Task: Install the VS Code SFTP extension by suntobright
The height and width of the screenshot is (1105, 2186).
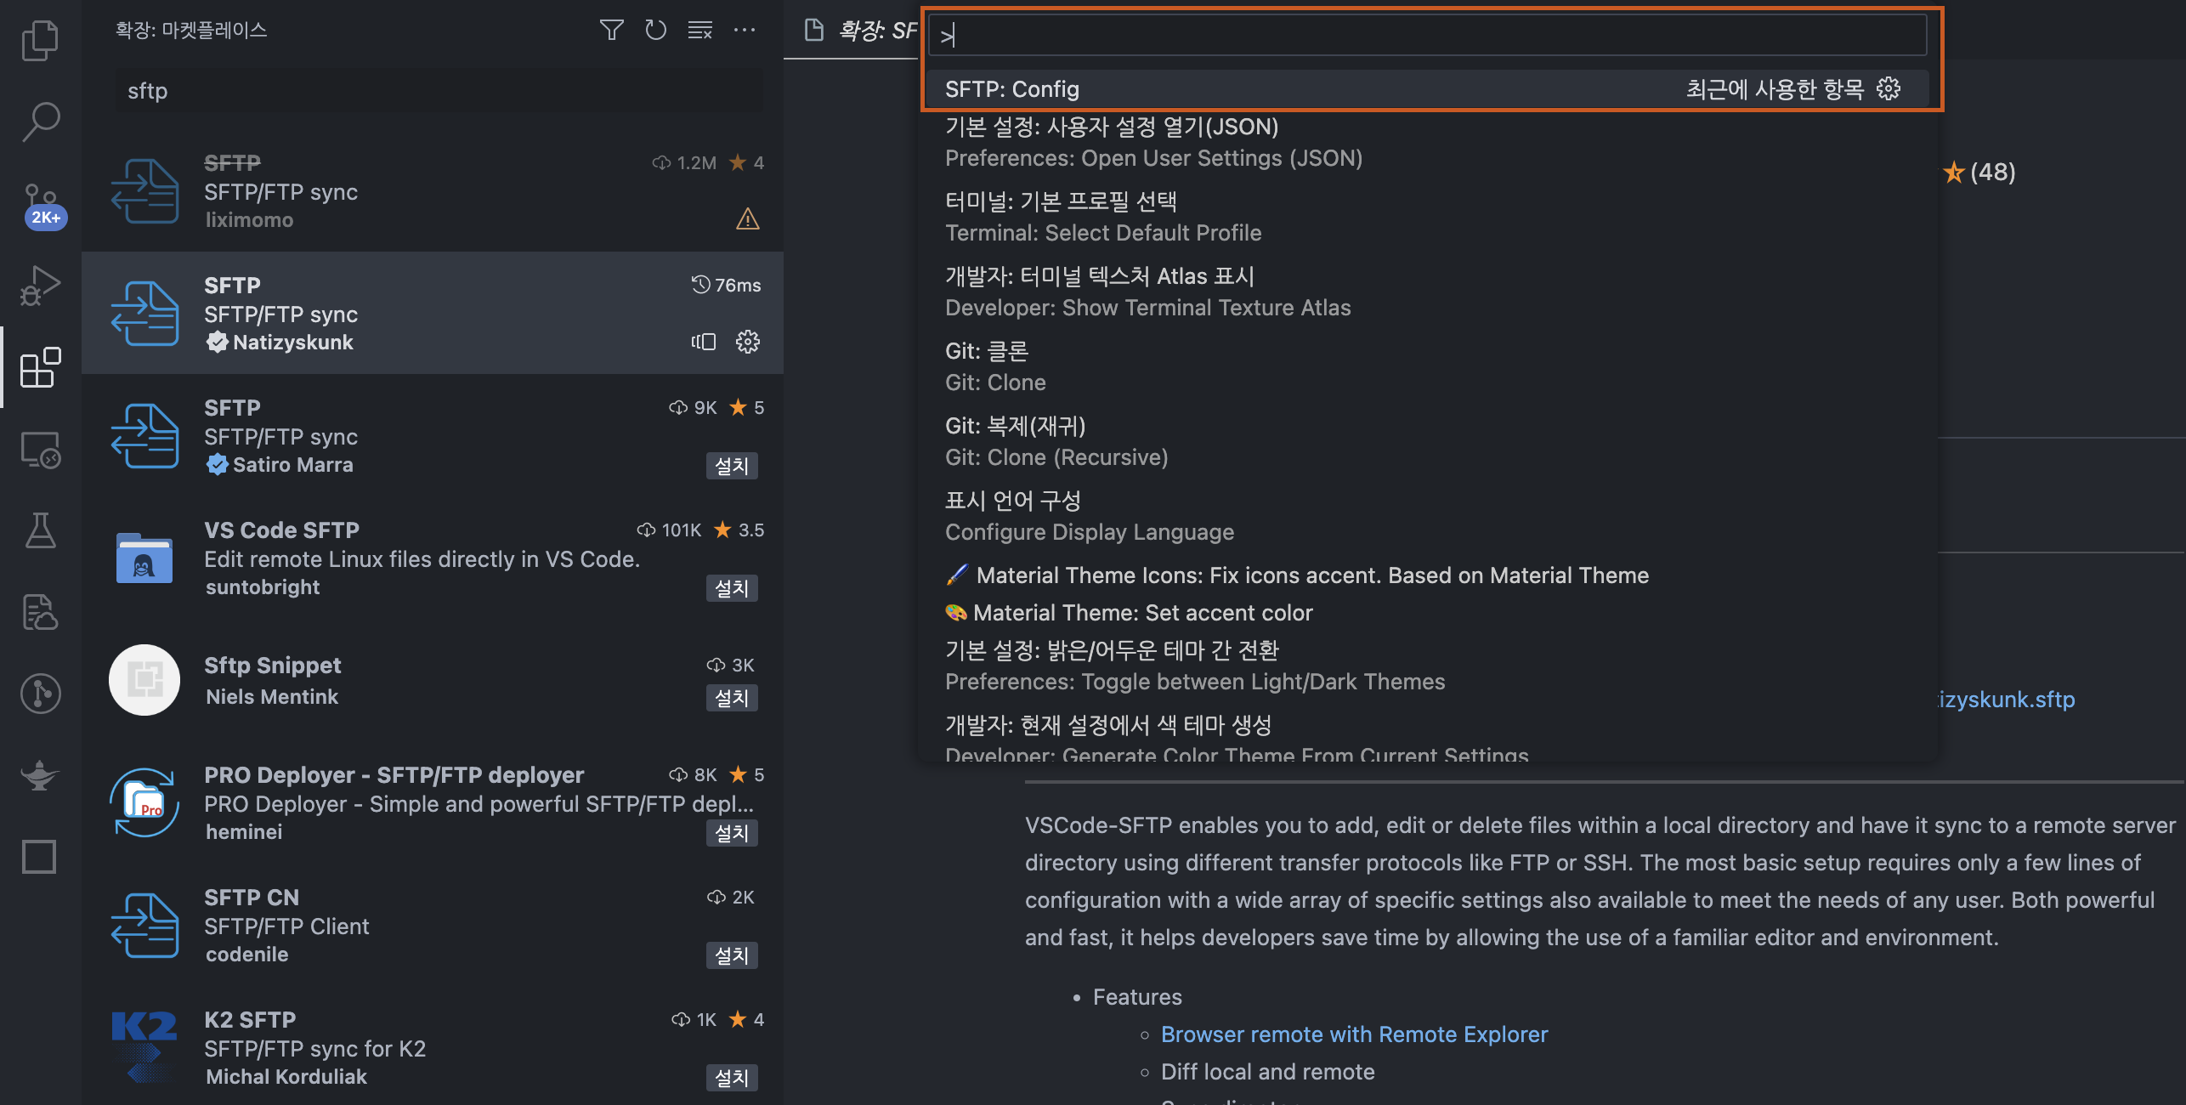Action: [731, 588]
